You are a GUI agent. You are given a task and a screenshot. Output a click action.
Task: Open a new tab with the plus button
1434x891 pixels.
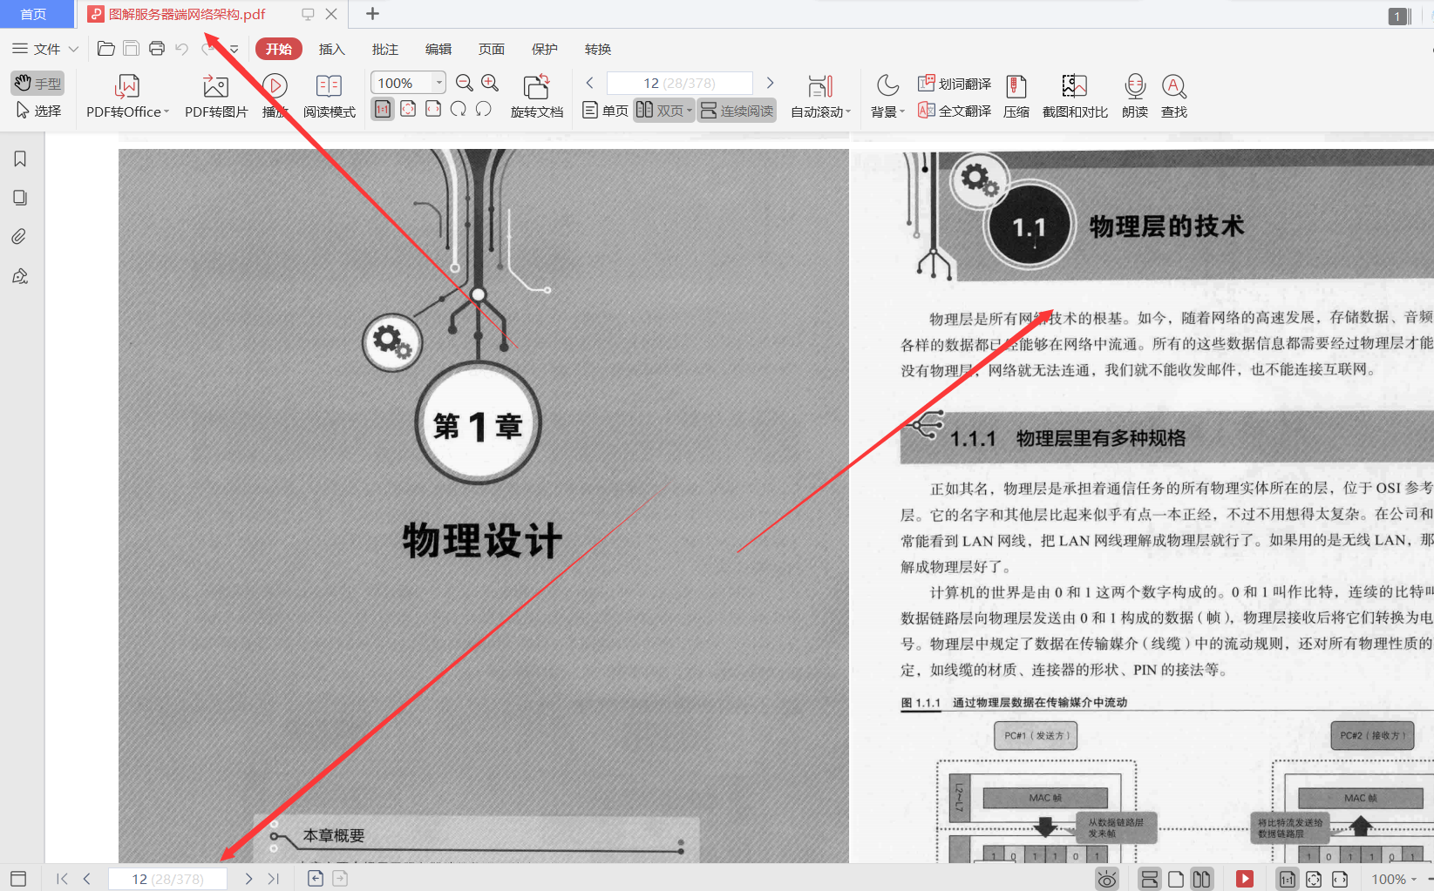(372, 14)
